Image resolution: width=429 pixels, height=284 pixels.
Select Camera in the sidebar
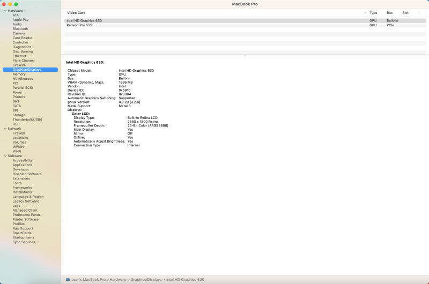pos(19,33)
